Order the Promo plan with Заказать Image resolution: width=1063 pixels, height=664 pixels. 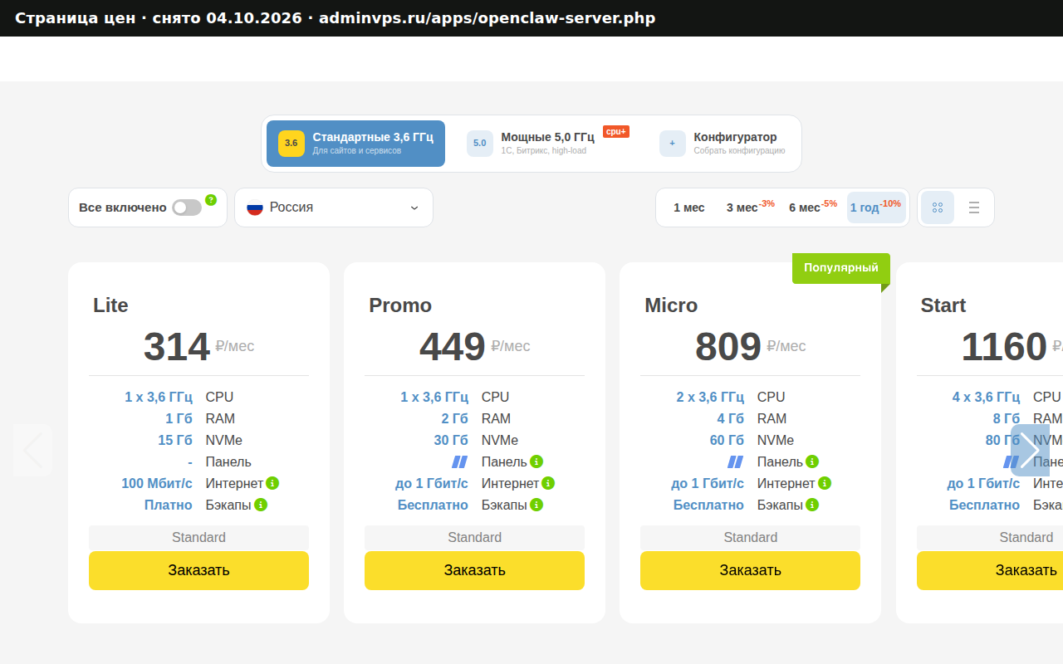click(x=474, y=570)
